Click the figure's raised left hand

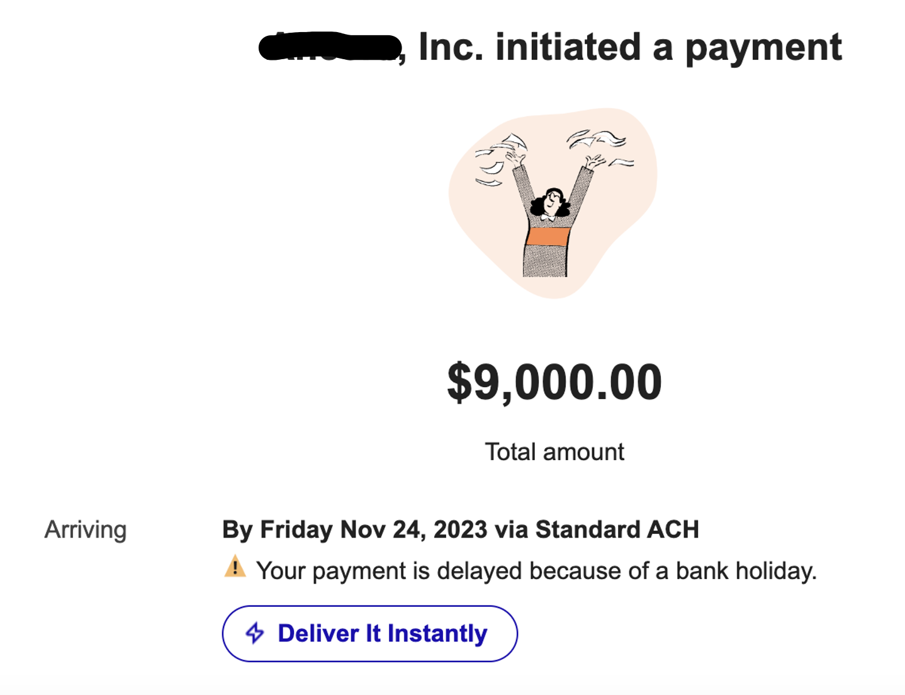(515, 157)
